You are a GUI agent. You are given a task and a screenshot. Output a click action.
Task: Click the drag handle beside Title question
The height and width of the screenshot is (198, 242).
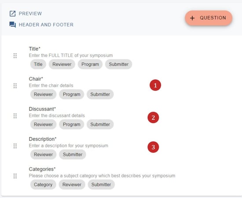click(15, 56)
